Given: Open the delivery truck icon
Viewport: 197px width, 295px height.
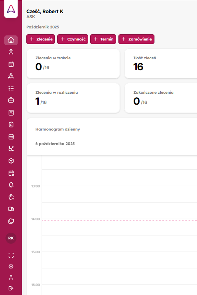Looking at the screenshot, I should 11,209.
